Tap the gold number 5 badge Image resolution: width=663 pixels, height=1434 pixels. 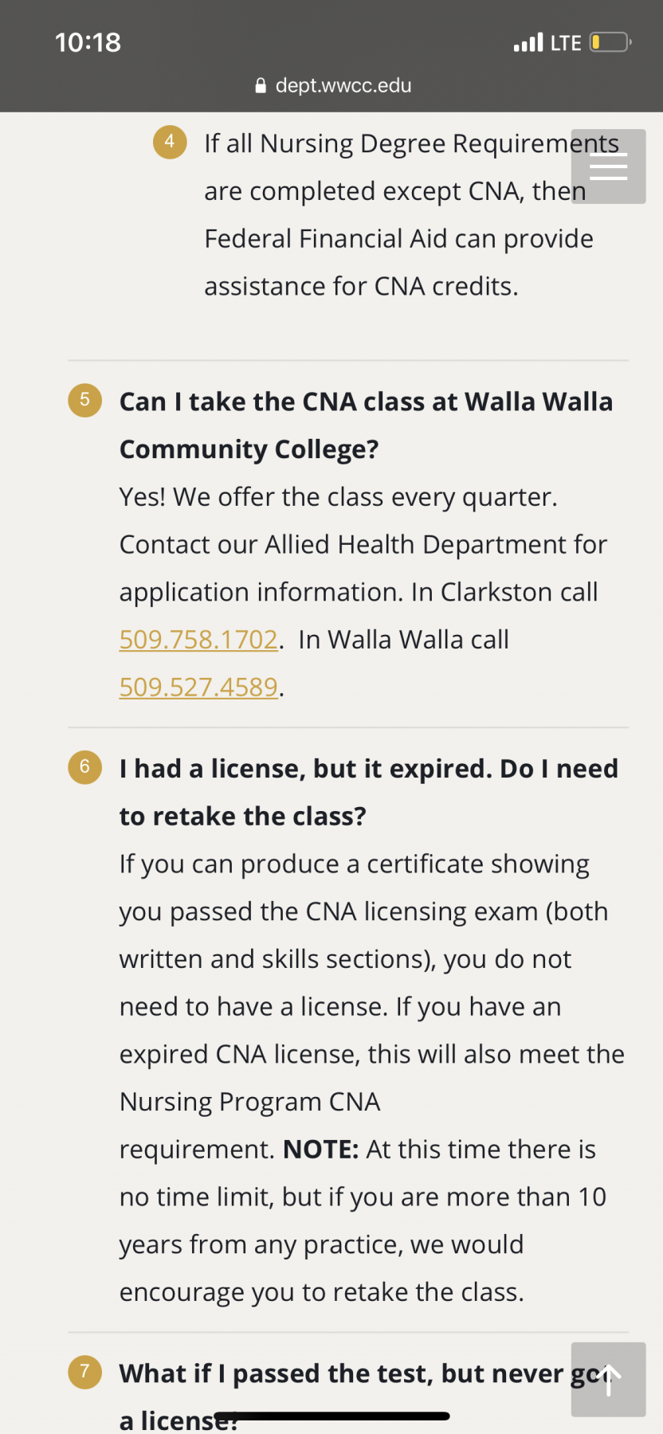pyautogui.click(x=85, y=400)
